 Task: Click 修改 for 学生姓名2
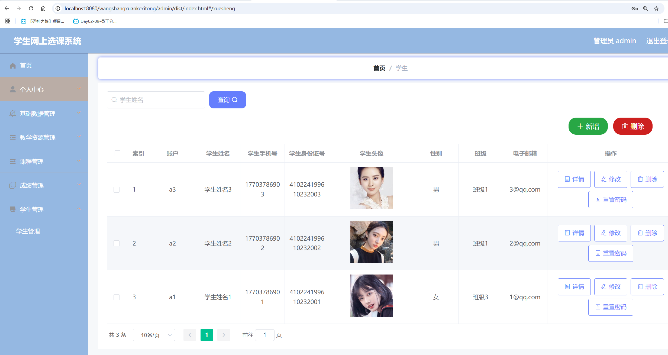(611, 233)
